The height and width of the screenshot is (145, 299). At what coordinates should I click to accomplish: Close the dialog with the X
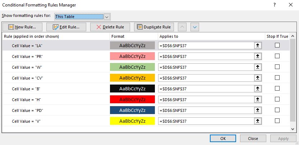(x=291, y=5)
